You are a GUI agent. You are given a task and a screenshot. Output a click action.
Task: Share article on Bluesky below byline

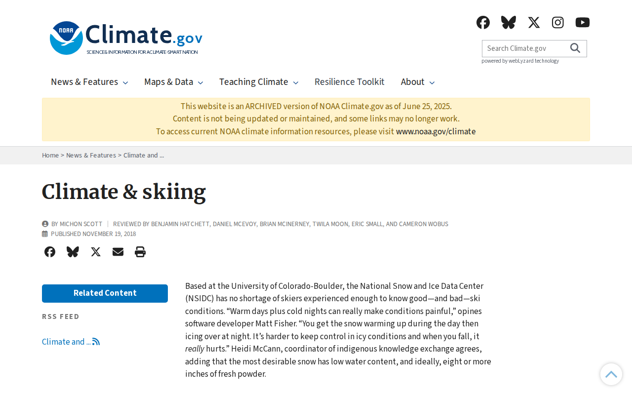pyautogui.click(x=73, y=252)
